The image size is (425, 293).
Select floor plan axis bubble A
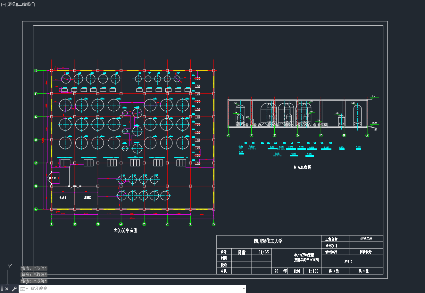pos(36,209)
